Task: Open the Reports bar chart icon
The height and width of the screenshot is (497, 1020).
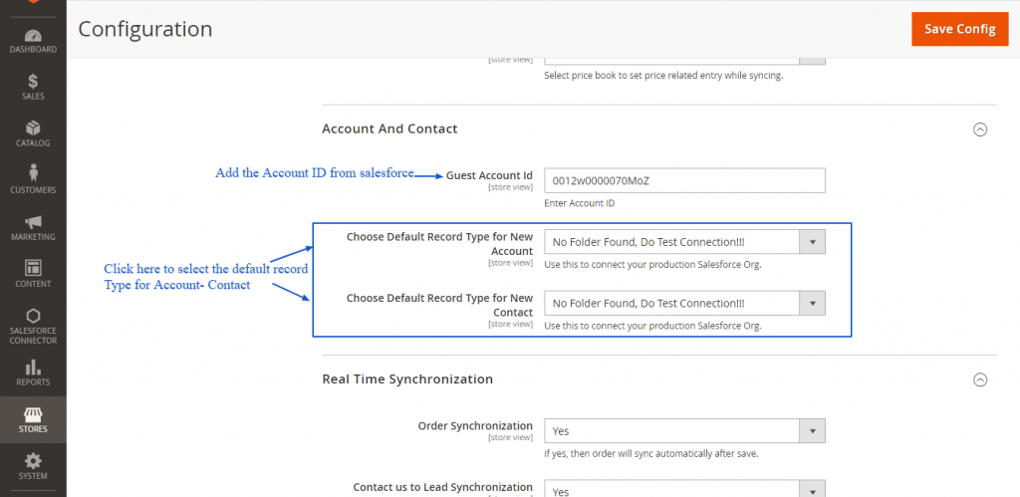Action: pos(33,373)
